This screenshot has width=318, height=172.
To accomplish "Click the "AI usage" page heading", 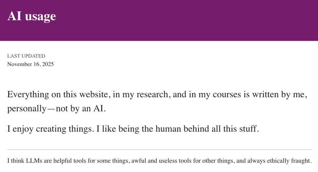I will (x=31, y=16).
